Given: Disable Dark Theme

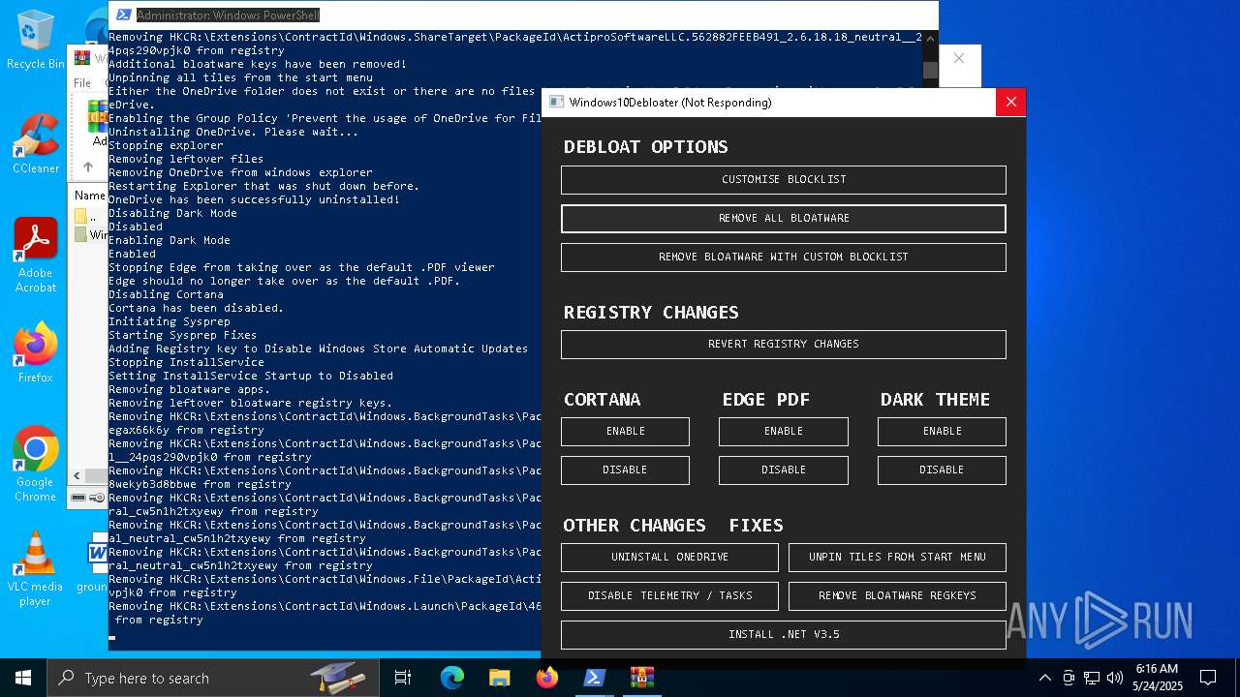Looking at the screenshot, I should tap(942, 470).
